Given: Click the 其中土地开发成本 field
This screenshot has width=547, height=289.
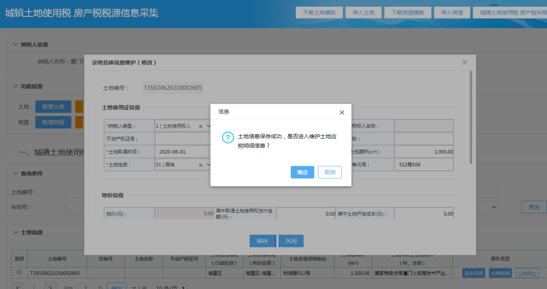Looking at the screenshot, I should pos(424,213).
